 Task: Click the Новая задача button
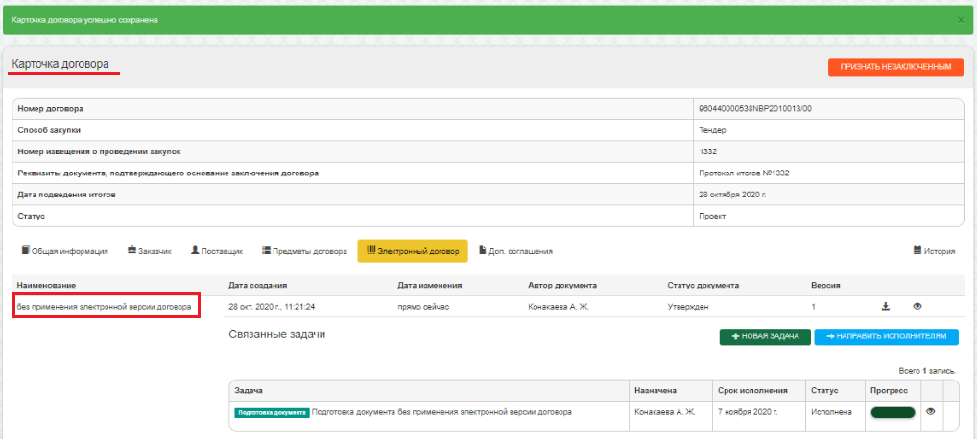(x=764, y=337)
